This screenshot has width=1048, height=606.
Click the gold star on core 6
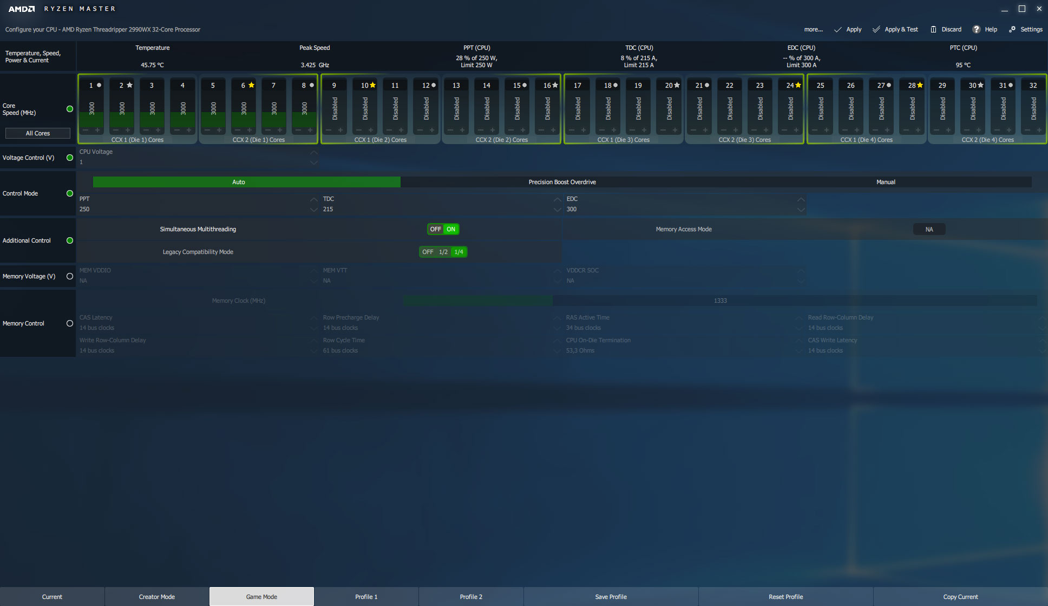pos(251,86)
